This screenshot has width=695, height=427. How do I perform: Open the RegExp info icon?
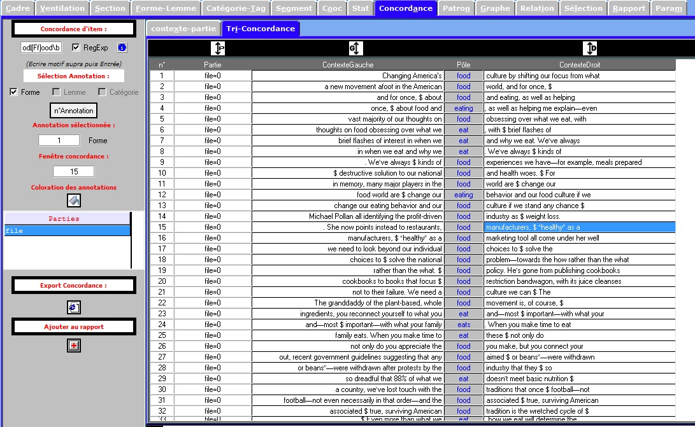pyautogui.click(x=122, y=47)
